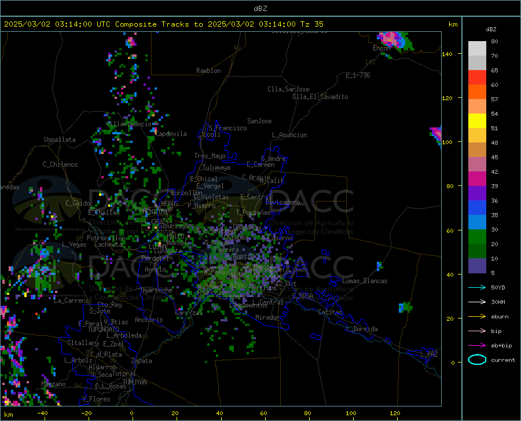Click the V_Flores map label
Screen dimensions: 521x421
(x=96, y=399)
